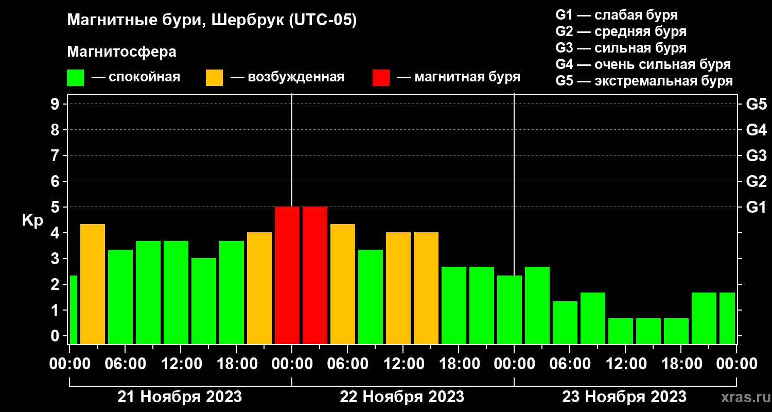
Task: Click the '— спокойная' legend label
Action: click(x=136, y=77)
